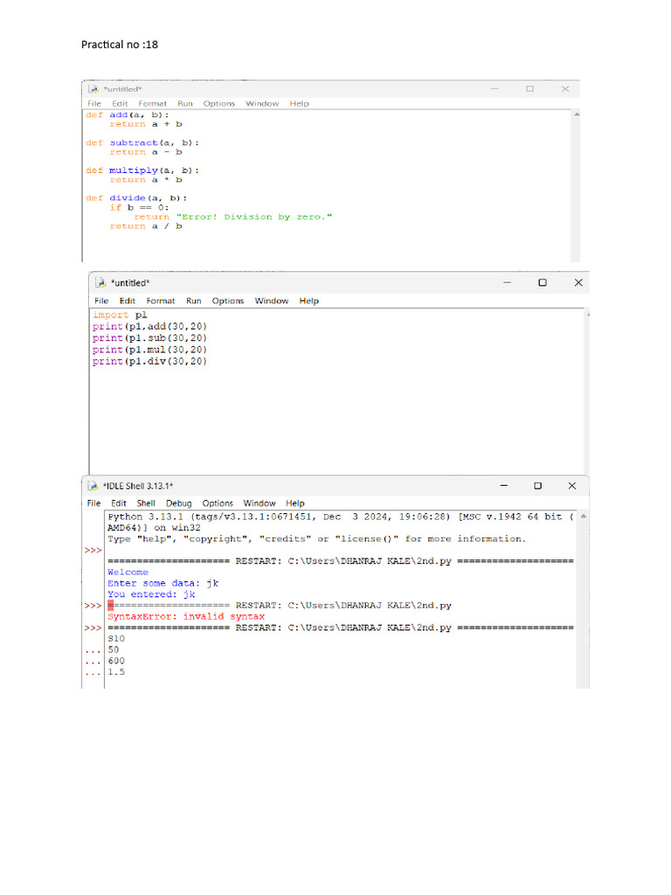
Task: Open Run menu in import p1 editor window
Action: (x=193, y=301)
